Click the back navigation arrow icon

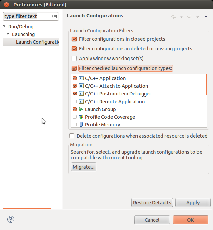174,16
